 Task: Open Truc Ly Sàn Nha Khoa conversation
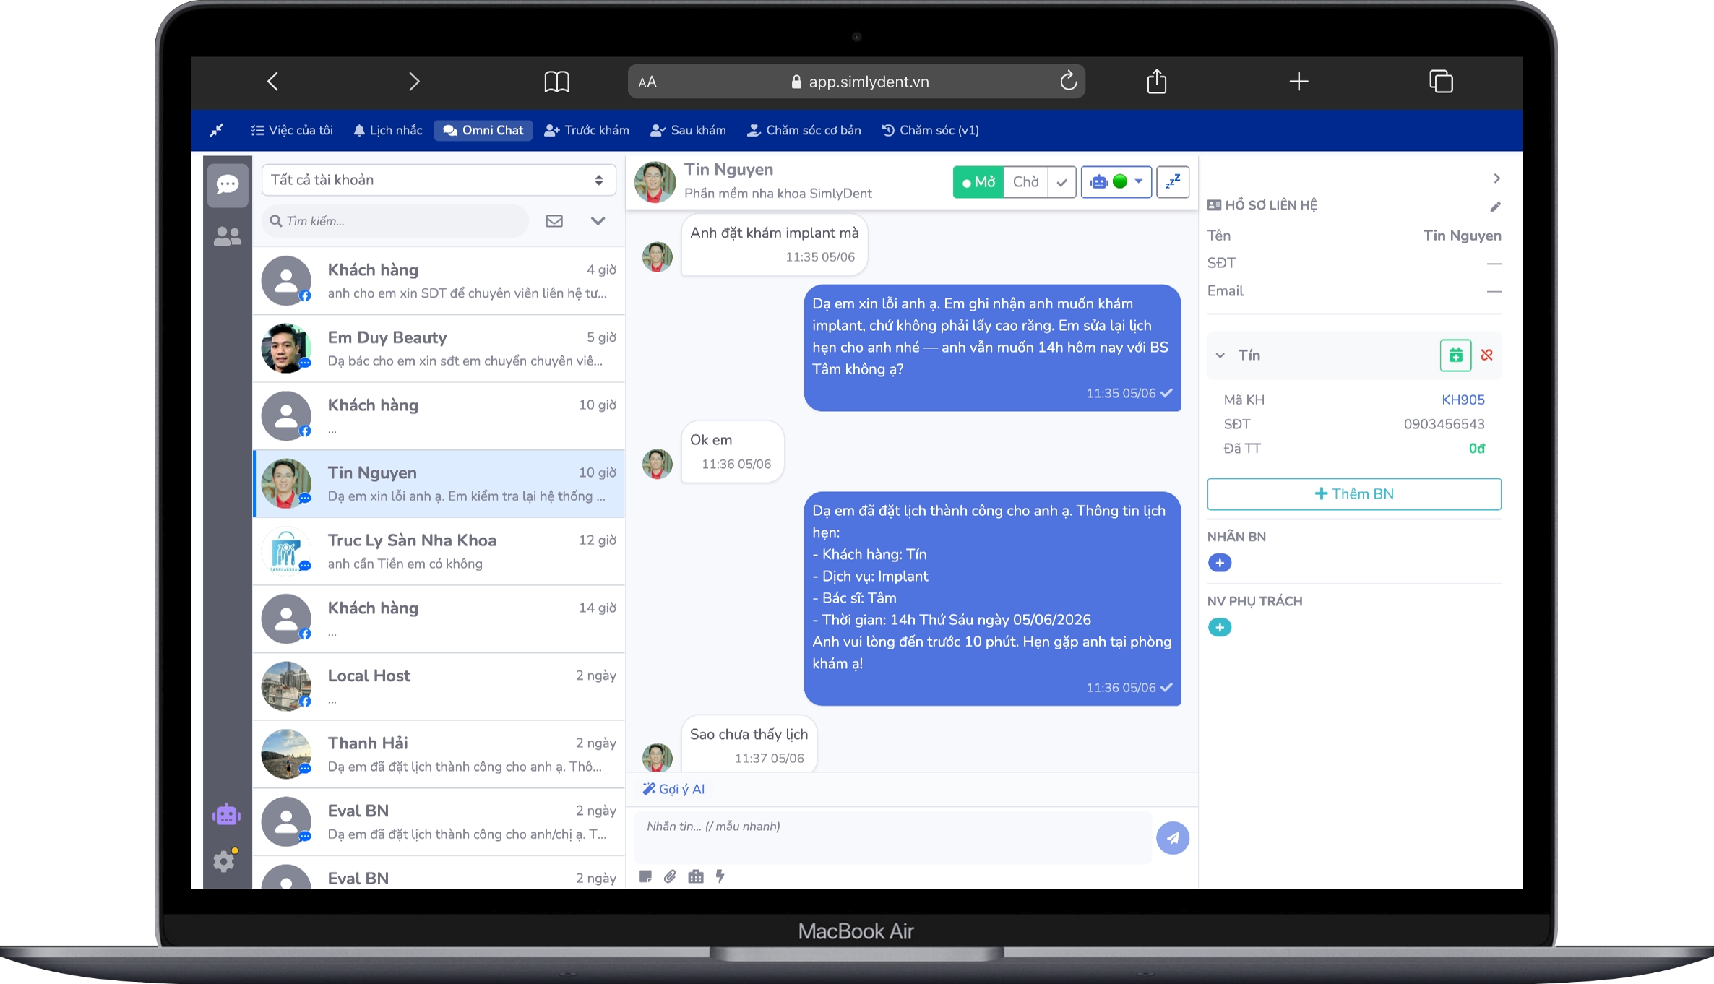point(439,551)
